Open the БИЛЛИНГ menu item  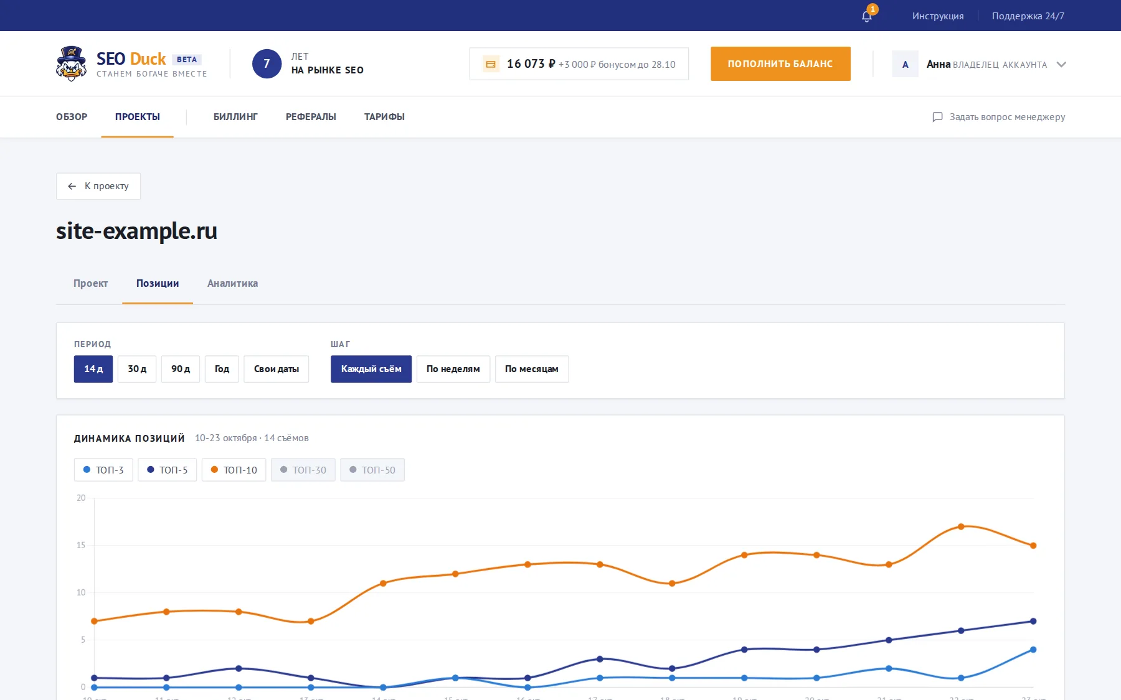(235, 117)
